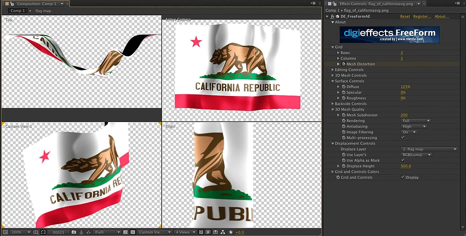Click the Always Preview This View icon
Image resolution: width=466 pixels, height=236 pixels.
[x=5, y=232]
